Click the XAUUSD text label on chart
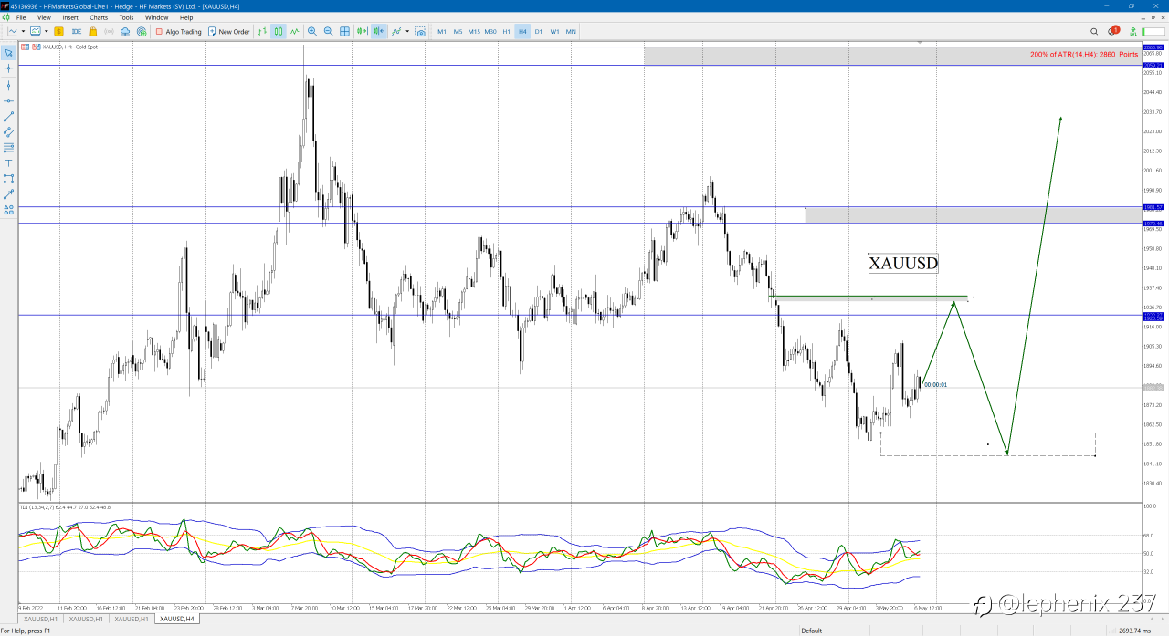The height and width of the screenshot is (636, 1169). [903, 264]
